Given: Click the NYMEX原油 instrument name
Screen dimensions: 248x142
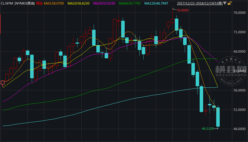Looking at the screenshot, I should (x=25, y=3).
